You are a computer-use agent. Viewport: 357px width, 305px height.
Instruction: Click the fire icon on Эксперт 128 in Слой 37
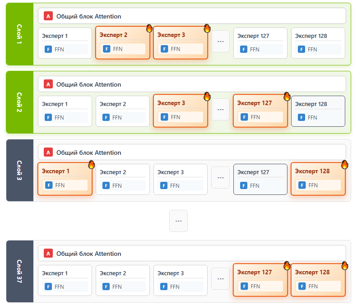pos(345,265)
